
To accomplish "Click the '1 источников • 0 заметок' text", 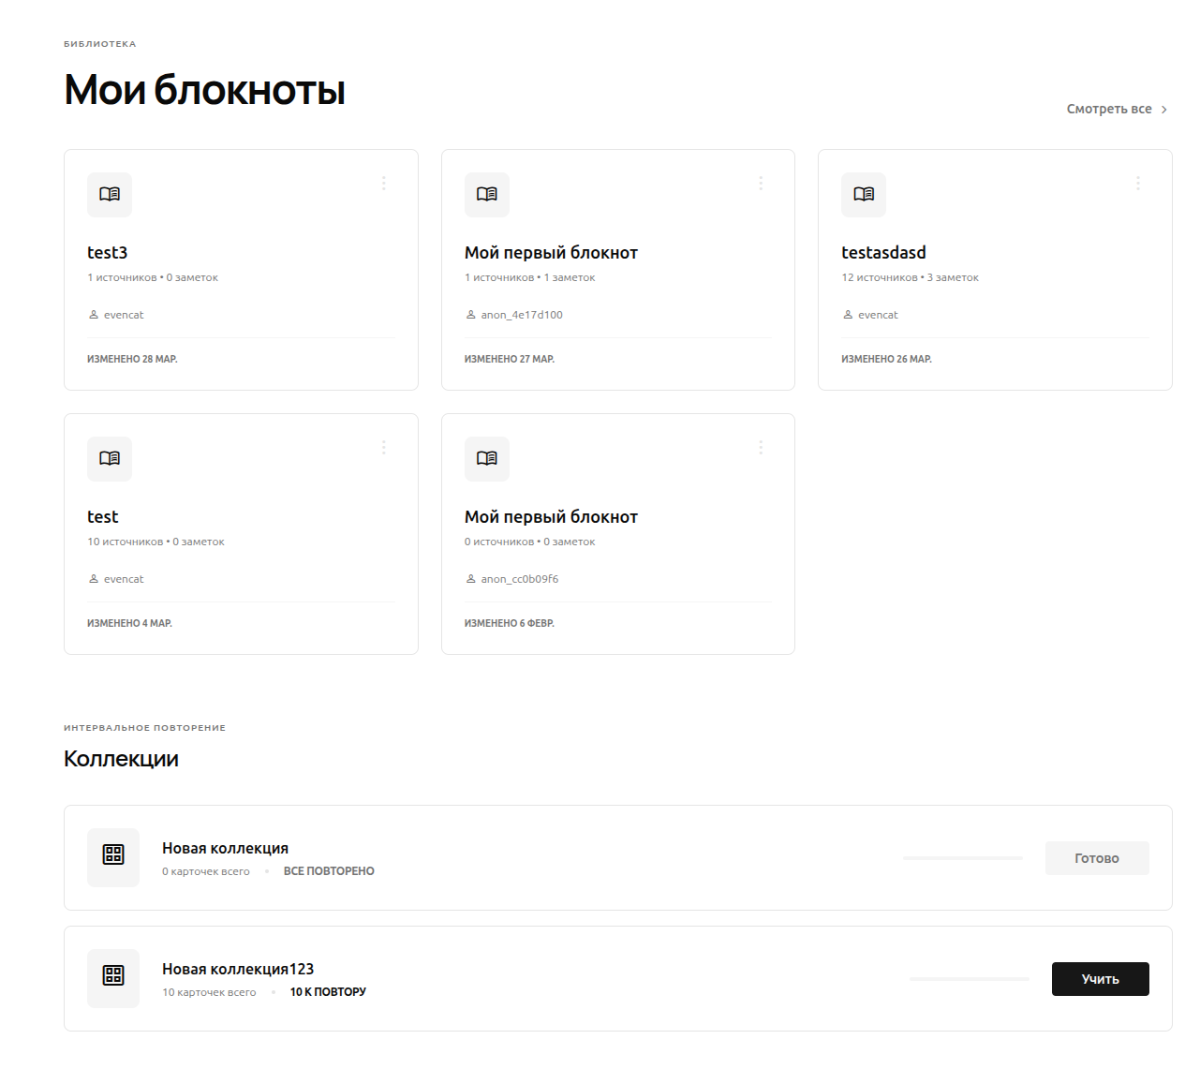I will point(153,277).
